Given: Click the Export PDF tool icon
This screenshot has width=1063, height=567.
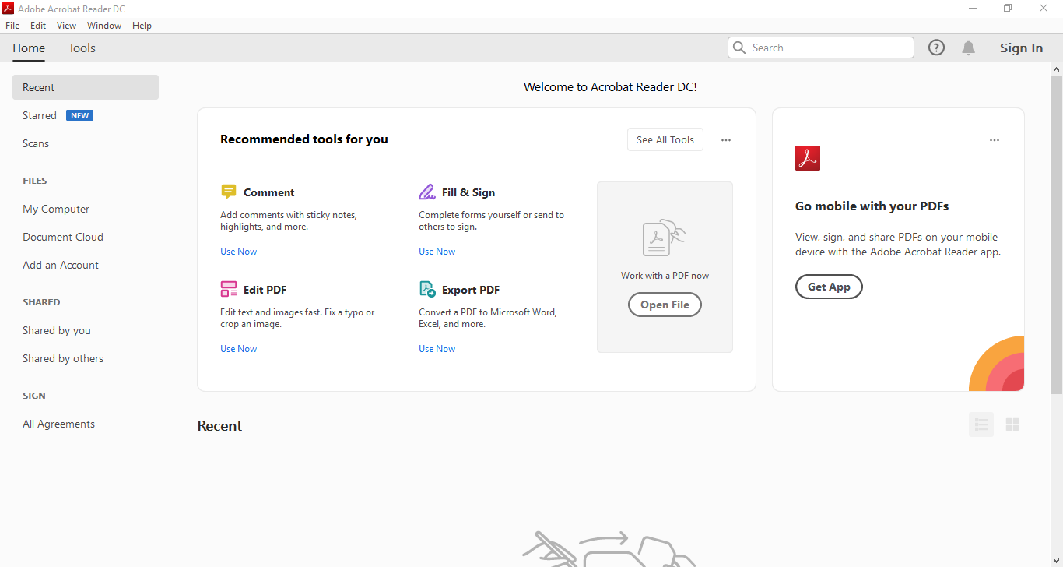Looking at the screenshot, I should click(x=427, y=289).
